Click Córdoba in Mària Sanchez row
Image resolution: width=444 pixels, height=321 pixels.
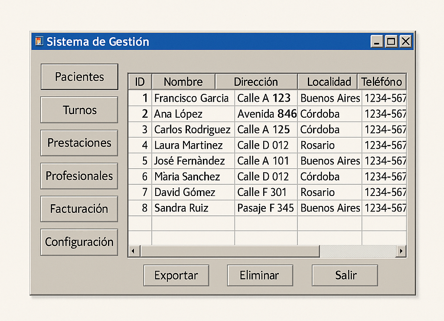(330, 177)
